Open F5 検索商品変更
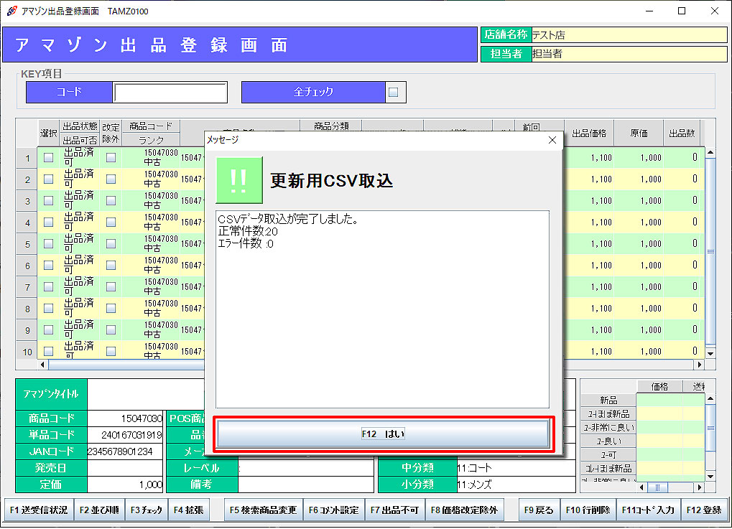The image size is (732, 529). pyautogui.click(x=263, y=510)
